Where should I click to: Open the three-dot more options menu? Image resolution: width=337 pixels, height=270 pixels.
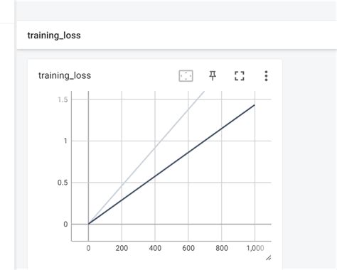(266, 76)
